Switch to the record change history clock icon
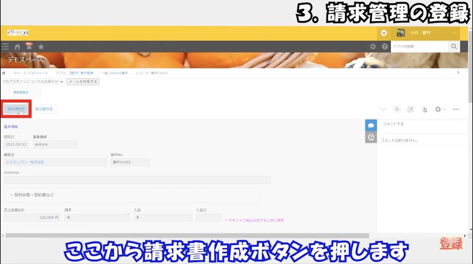473x264 pixels. pyautogui.click(x=371, y=138)
